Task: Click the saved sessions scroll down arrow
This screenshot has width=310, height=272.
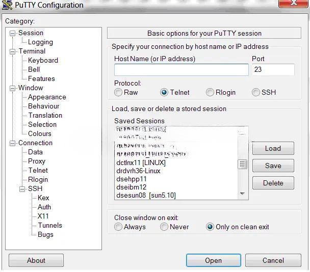Action: click(x=242, y=194)
